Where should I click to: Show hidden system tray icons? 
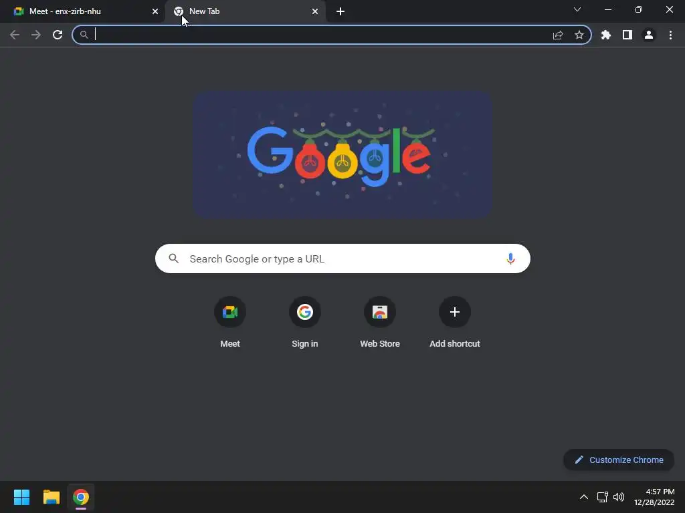583,497
